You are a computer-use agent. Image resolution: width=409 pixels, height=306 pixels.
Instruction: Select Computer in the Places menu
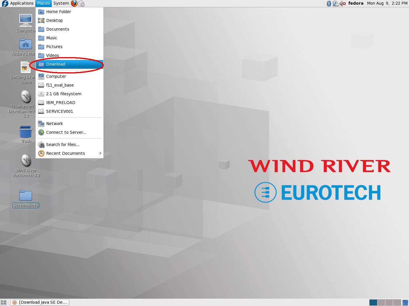(x=70, y=76)
